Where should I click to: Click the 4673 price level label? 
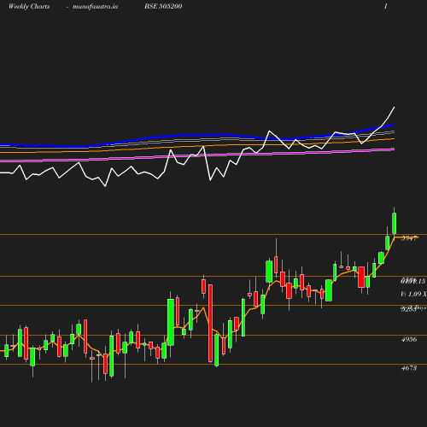coord(409,368)
